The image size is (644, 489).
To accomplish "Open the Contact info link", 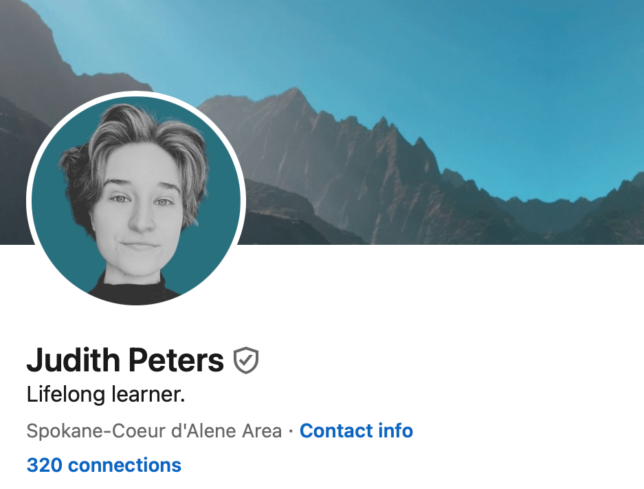I will pos(356,431).
